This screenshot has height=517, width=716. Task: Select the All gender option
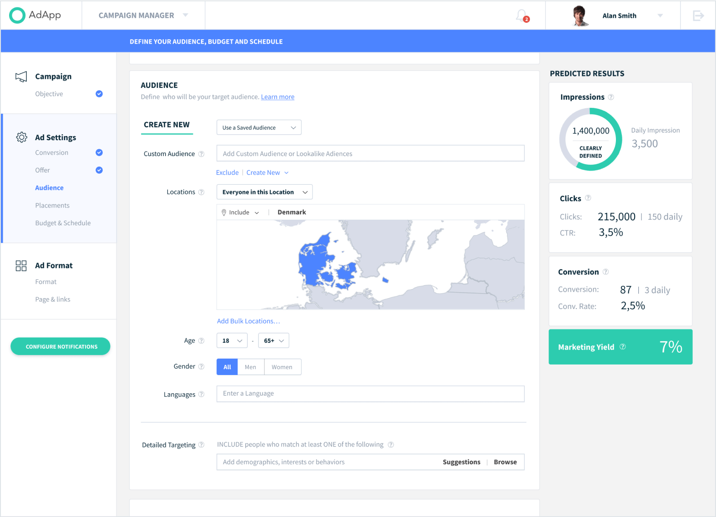click(227, 367)
